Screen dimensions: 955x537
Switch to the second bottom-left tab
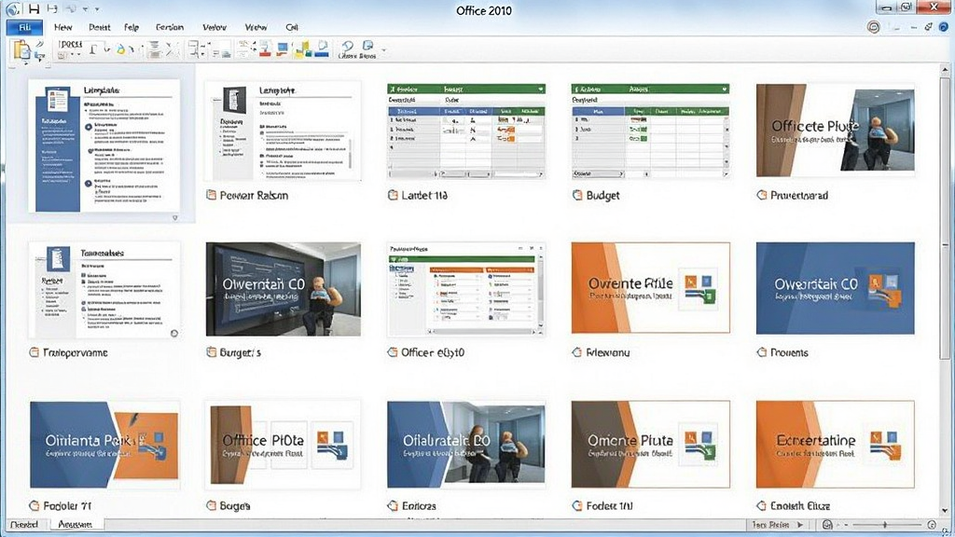coord(75,524)
